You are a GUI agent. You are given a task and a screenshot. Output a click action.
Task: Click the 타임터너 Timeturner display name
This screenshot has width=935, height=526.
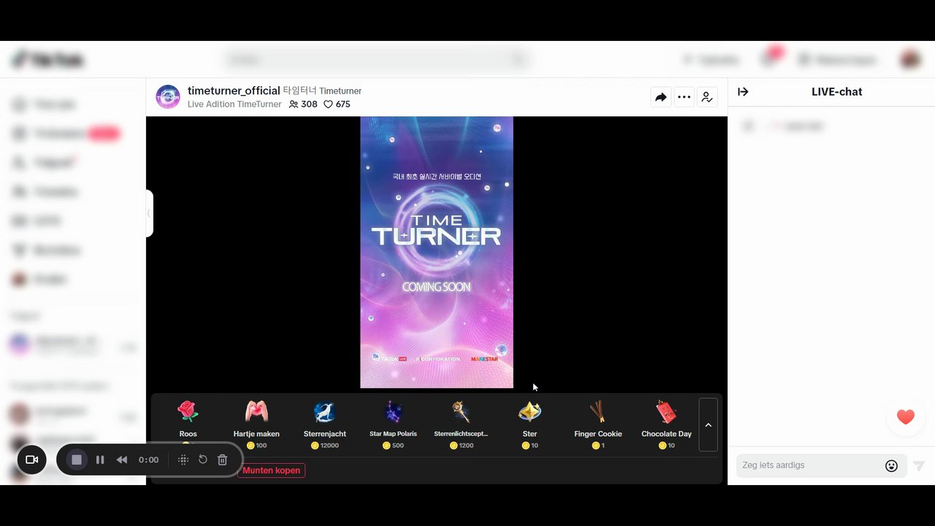tap(322, 91)
